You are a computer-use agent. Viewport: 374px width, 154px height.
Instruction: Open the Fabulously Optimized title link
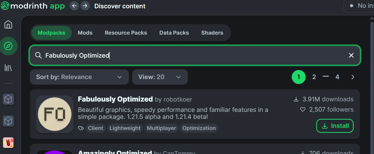click(x=115, y=99)
